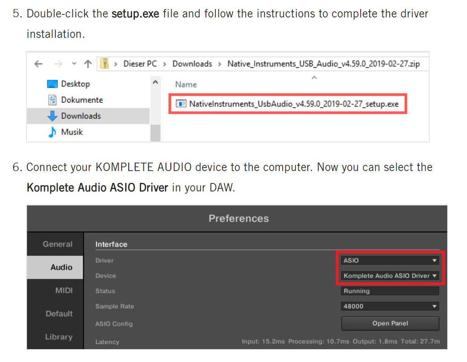This screenshot has height=362, width=467.
Task: Select the NativeInstruments setup.exe file
Action: pos(288,104)
